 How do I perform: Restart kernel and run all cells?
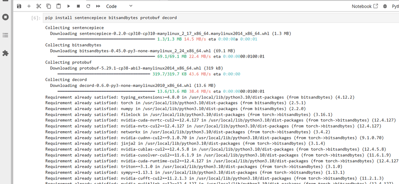click(x=98, y=6)
